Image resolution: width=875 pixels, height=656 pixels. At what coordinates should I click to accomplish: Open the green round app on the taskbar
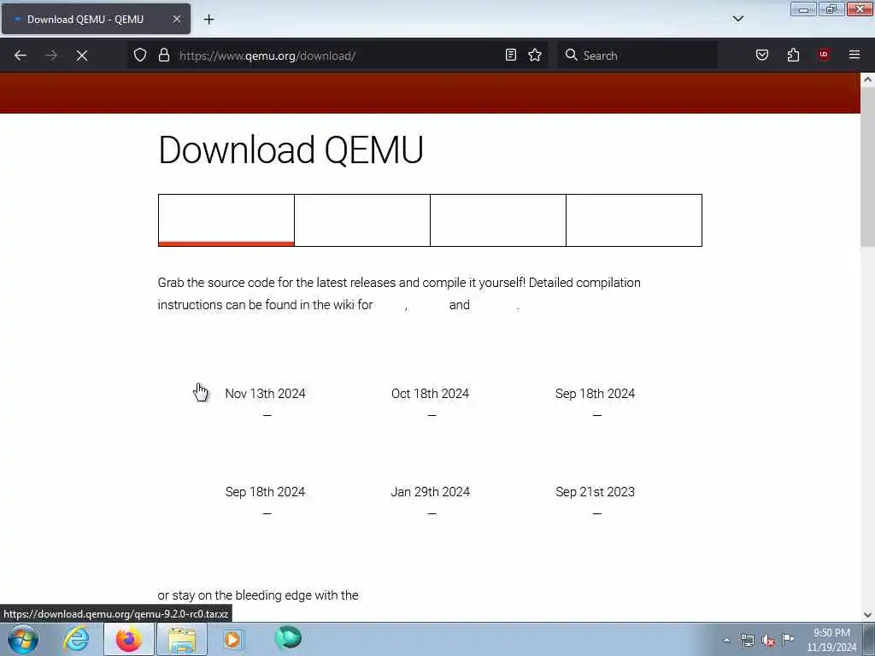[288, 638]
